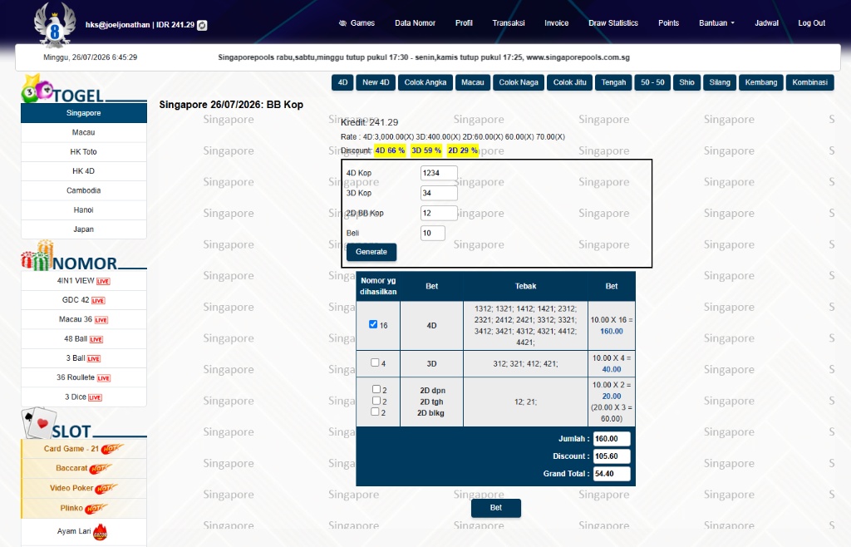Screen dimensions: 851x547
Task: Open the 3 Ball live game
Action: click(x=84, y=358)
